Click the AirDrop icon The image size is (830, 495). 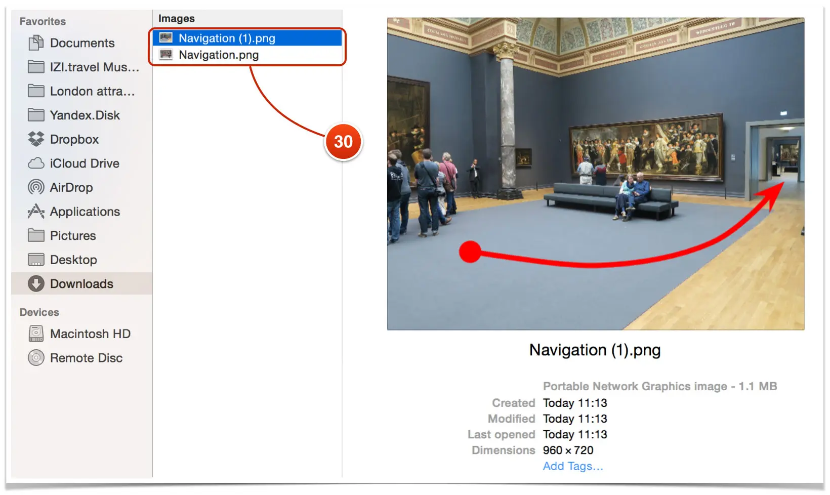(x=36, y=187)
